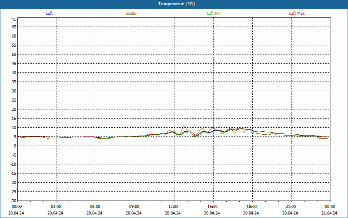Click the 06:00 time label
The height and width of the screenshot is (218, 348).
(95, 207)
